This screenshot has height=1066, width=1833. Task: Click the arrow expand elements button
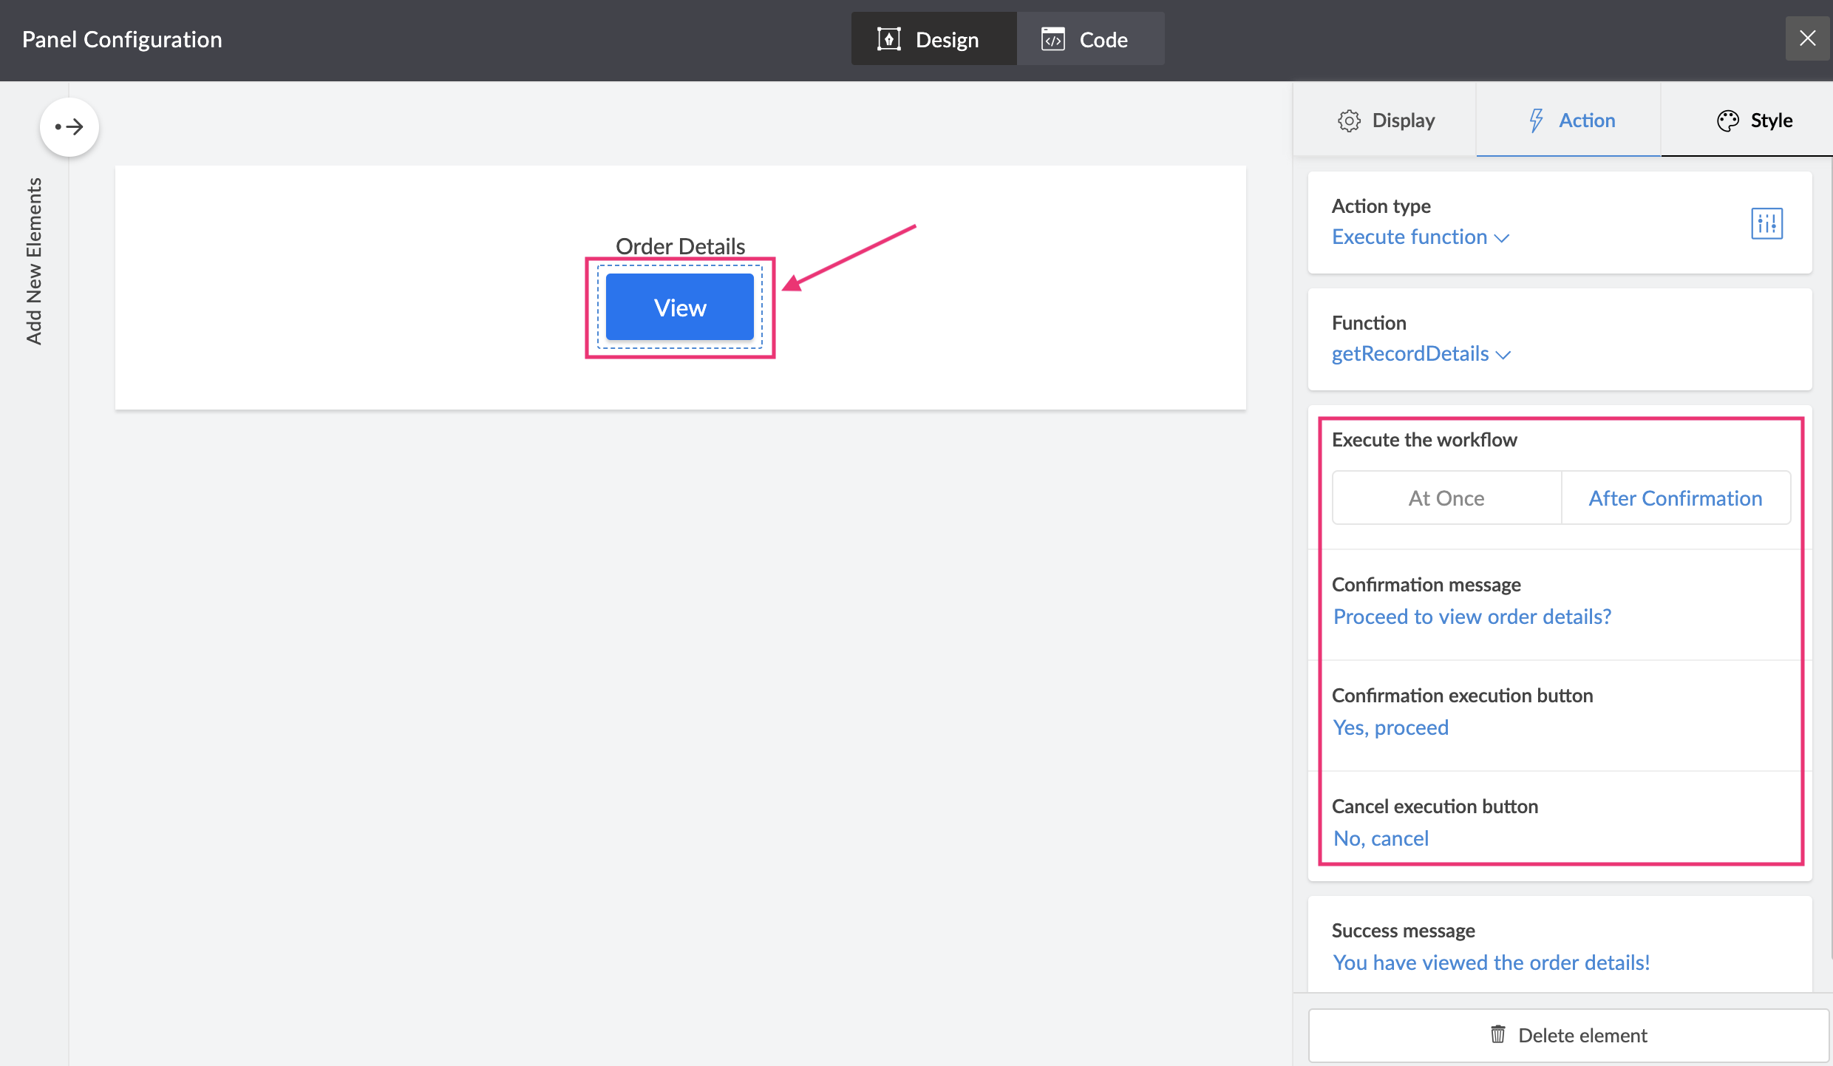(69, 127)
